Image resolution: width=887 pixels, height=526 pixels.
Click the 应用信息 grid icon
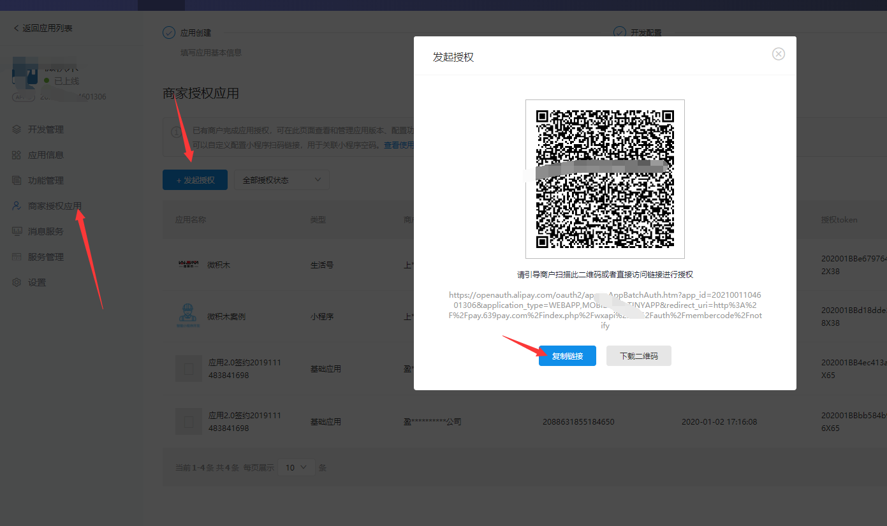coord(17,155)
